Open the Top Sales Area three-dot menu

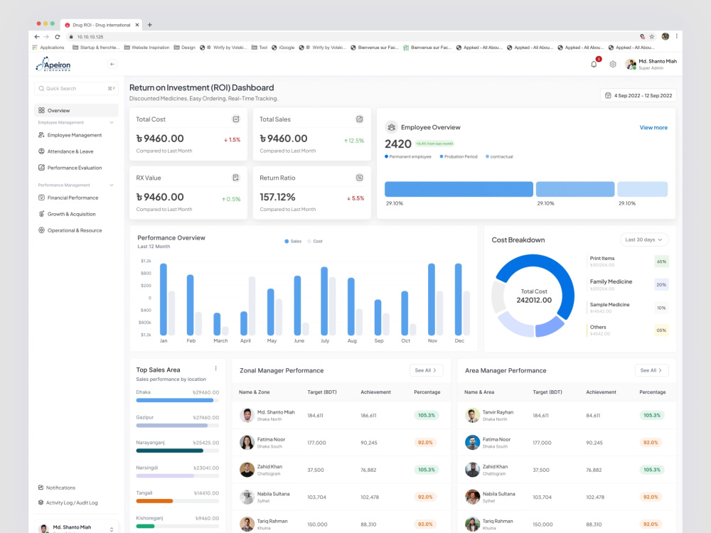(x=216, y=368)
